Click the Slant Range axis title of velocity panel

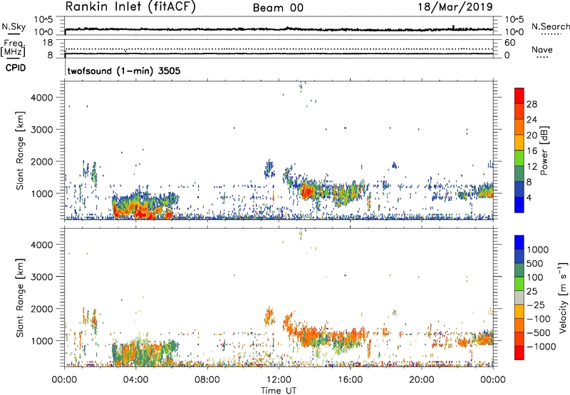click(20, 298)
